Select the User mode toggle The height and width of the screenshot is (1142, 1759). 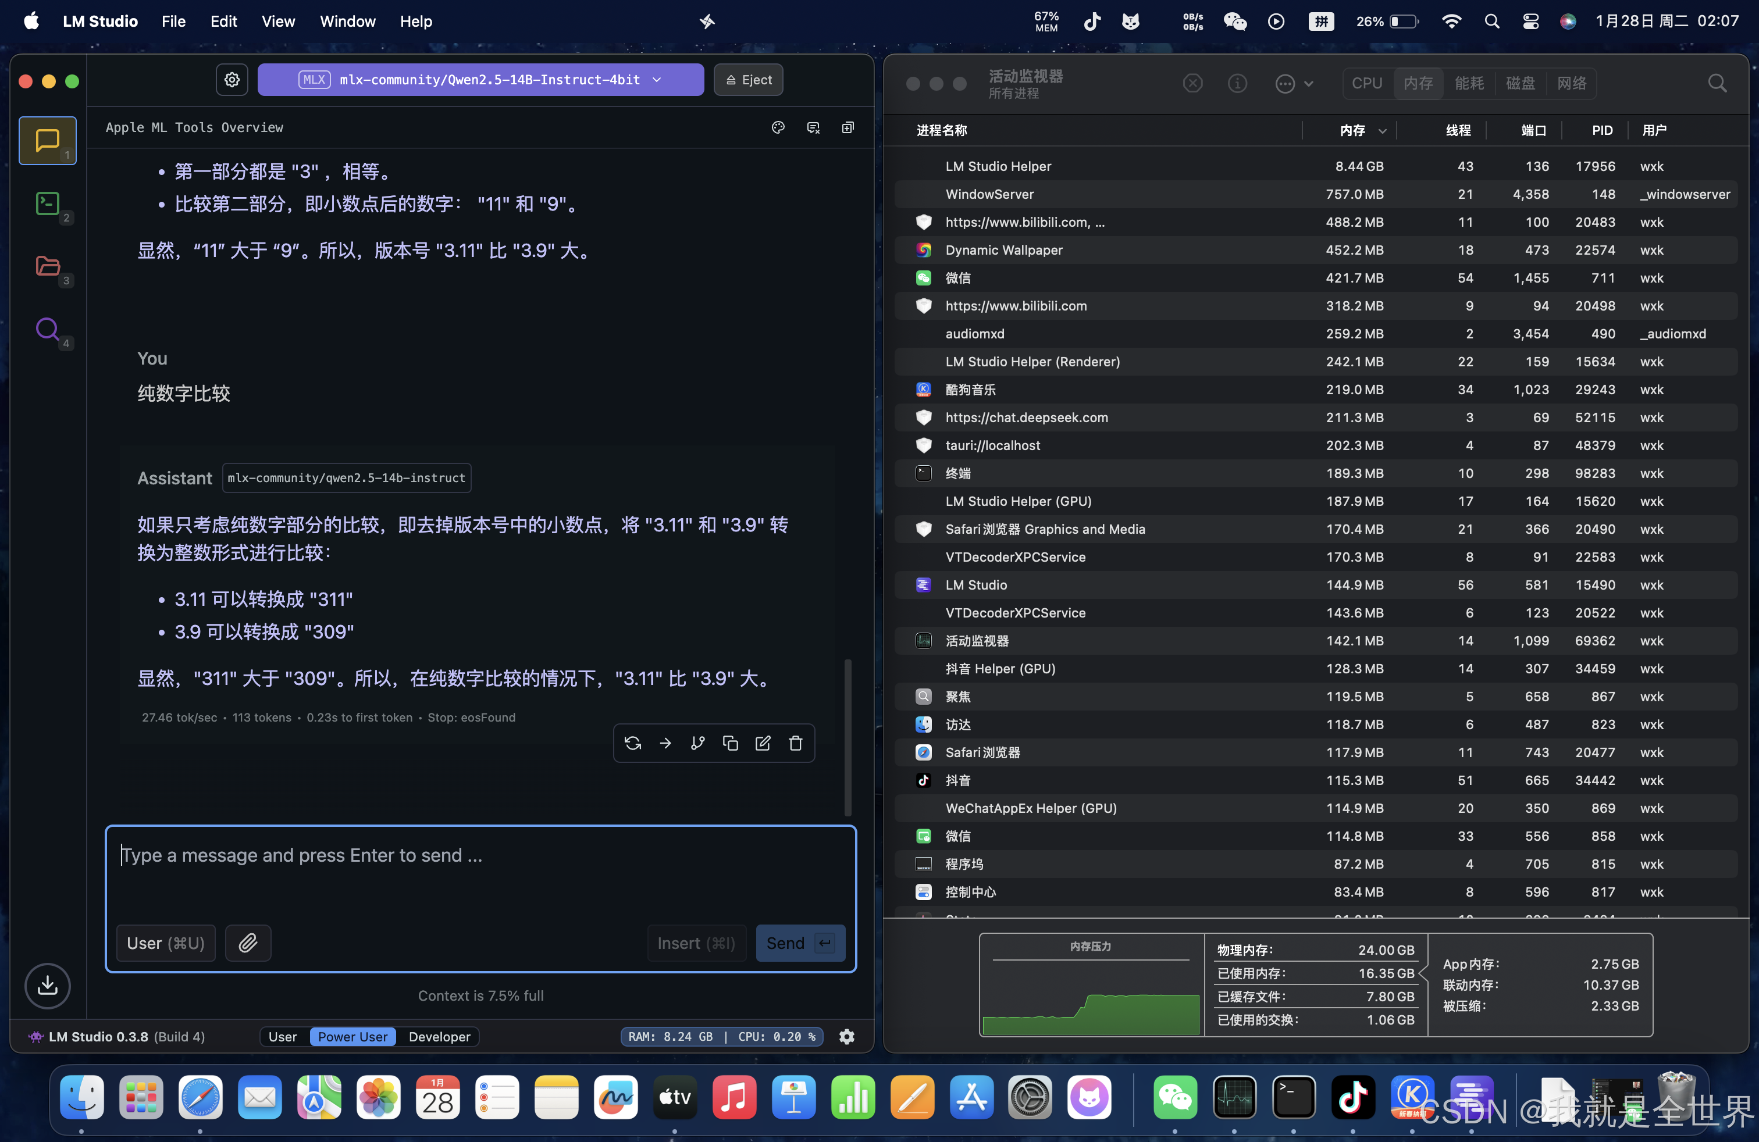(x=282, y=1036)
